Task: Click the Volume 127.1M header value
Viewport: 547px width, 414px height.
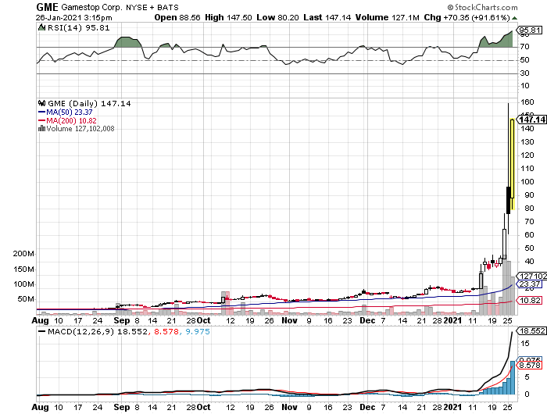Action: [x=388, y=17]
